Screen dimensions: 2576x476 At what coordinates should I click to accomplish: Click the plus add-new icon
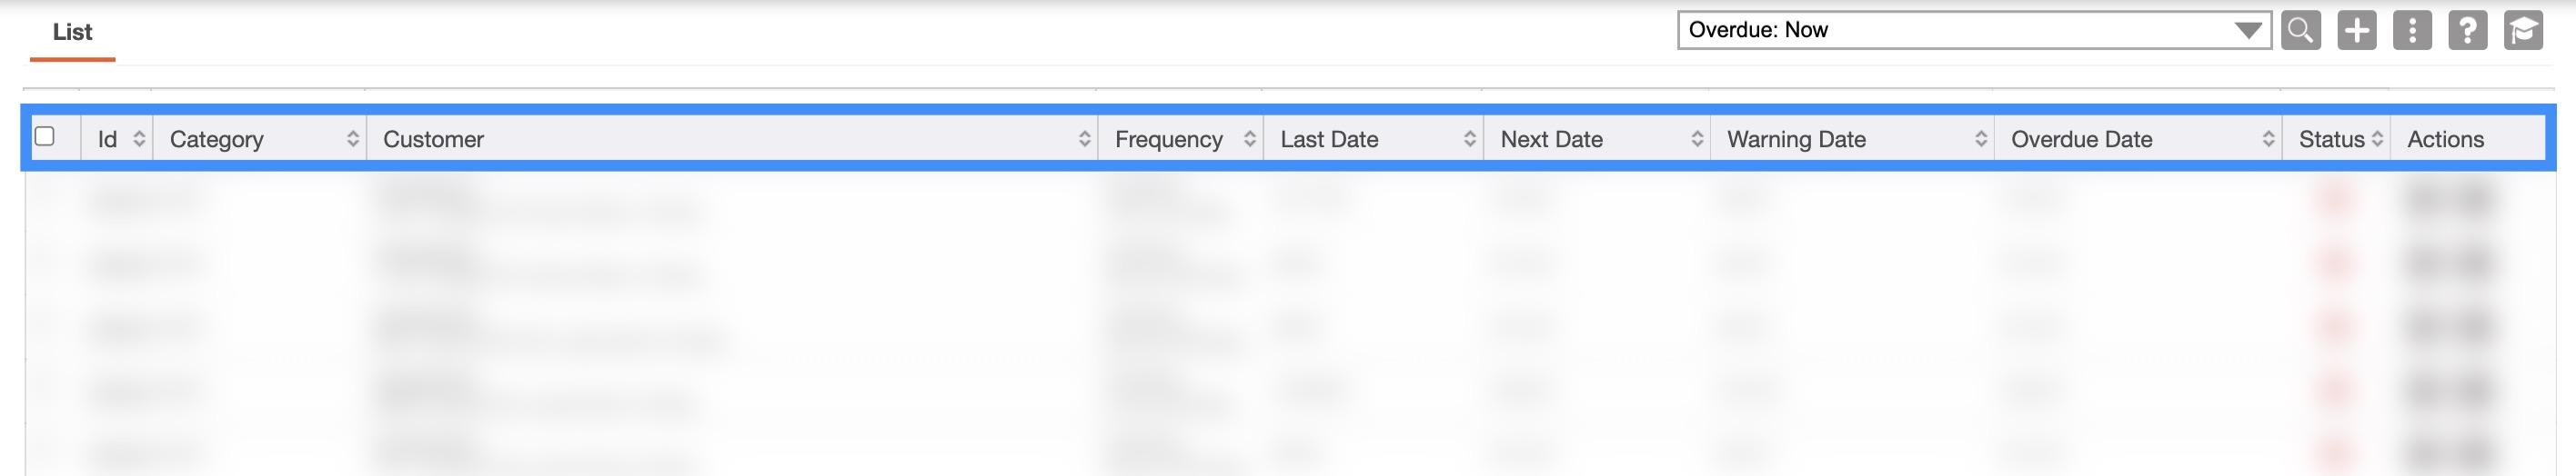(x=2356, y=30)
